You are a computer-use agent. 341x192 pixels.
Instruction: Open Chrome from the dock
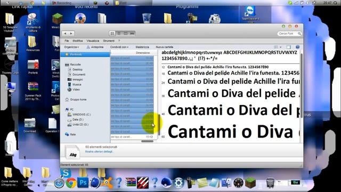pos(71,183)
